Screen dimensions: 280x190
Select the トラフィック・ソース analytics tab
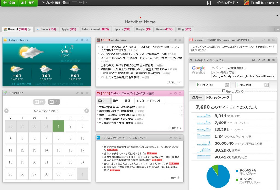pyautogui.click(x=214, y=97)
